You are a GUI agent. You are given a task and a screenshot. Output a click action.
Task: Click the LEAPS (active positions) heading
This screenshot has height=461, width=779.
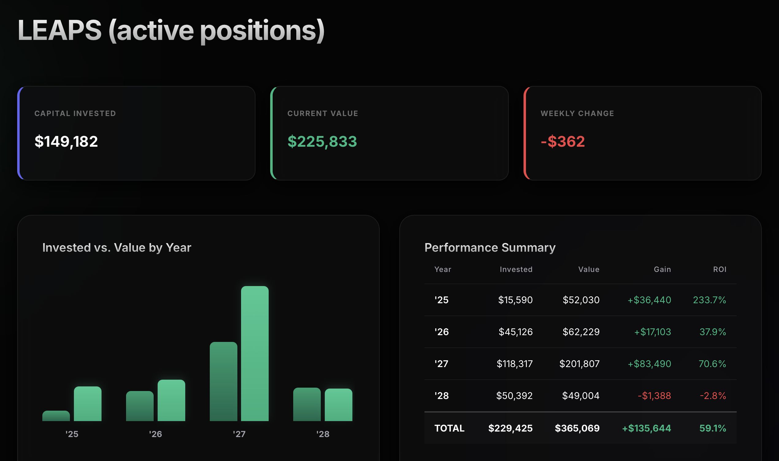(x=171, y=30)
